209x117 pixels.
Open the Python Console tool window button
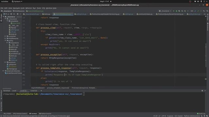tap(45, 113)
